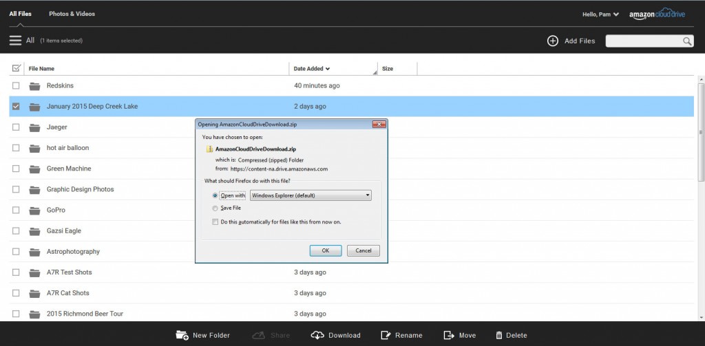Image resolution: width=705 pixels, height=346 pixels.
Task: Click the File Name column header
Action: pos(41,69)
